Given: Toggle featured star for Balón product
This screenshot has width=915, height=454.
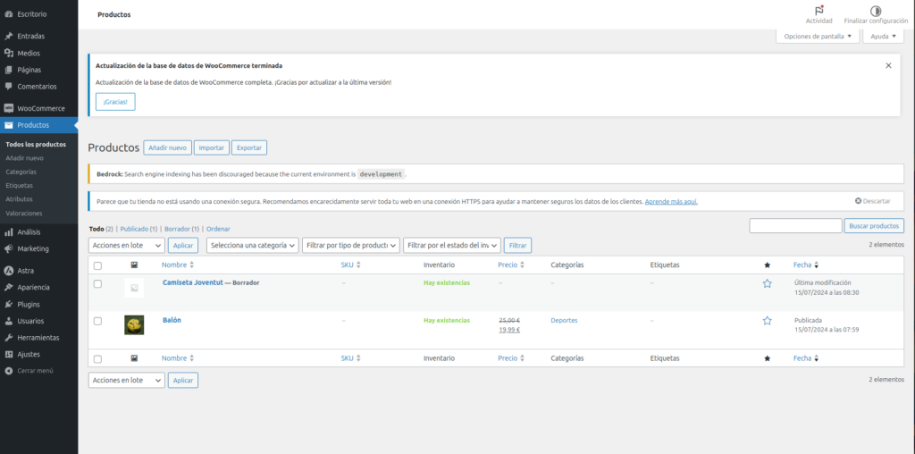Looking at the screenshot, I should (x=767, y=320).
